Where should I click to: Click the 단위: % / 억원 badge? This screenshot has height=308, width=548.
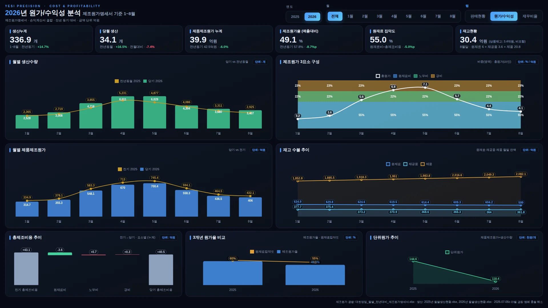coord(527,62)
